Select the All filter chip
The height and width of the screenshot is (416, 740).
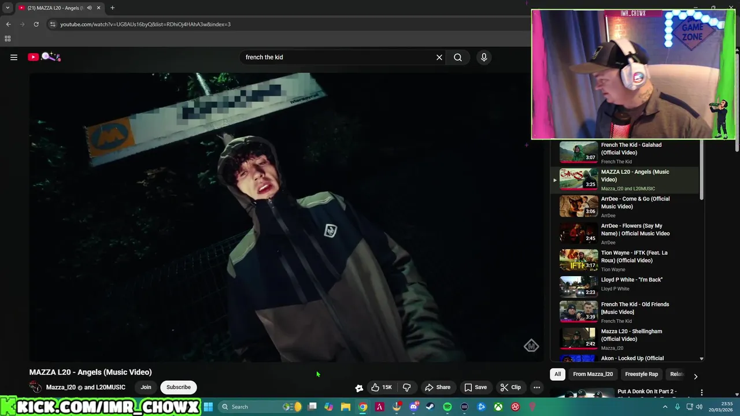click(557, 374)
